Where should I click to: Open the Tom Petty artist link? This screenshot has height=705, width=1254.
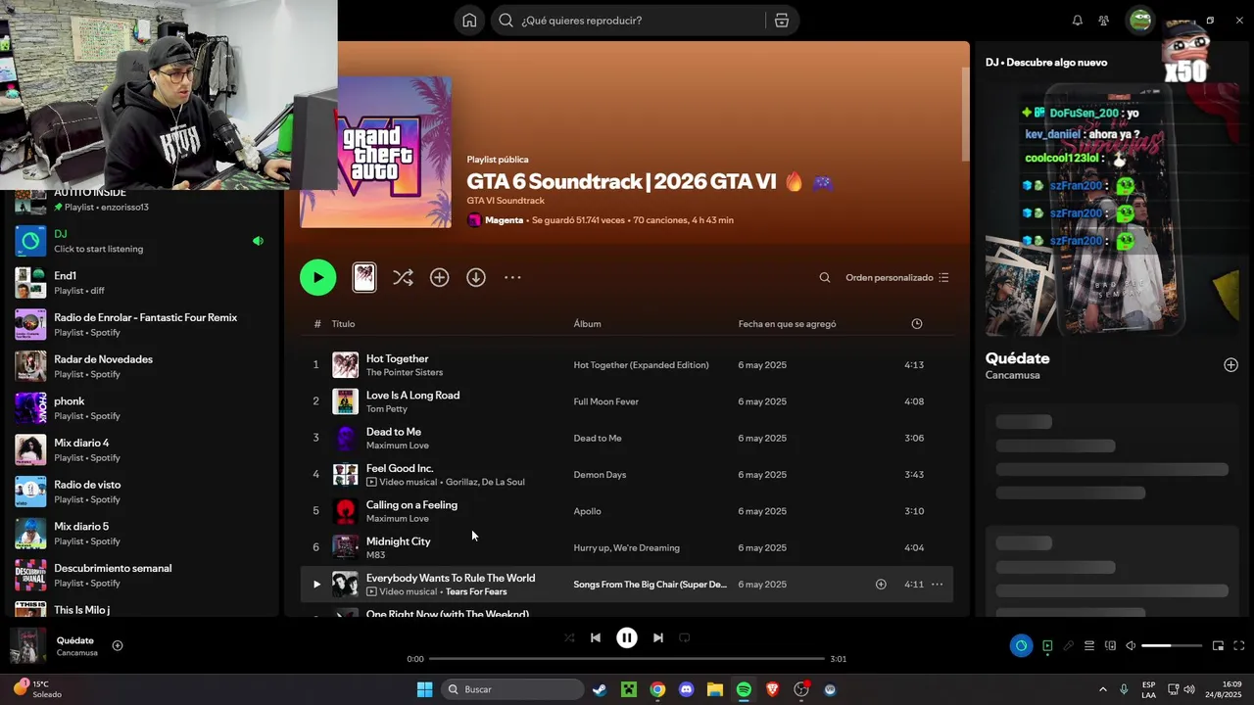(387, 409)
